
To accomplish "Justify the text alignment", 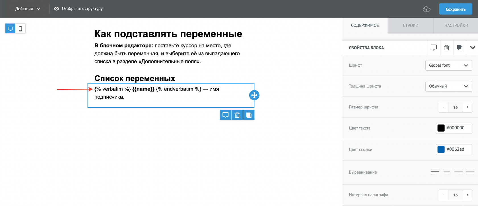I will (470, 172).
